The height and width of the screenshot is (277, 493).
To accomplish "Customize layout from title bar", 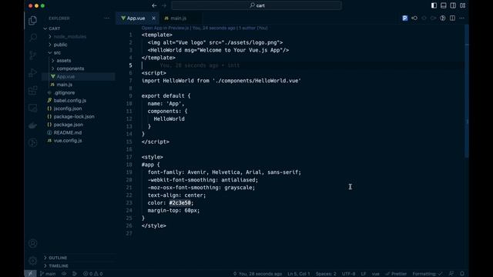I will 462,5.
